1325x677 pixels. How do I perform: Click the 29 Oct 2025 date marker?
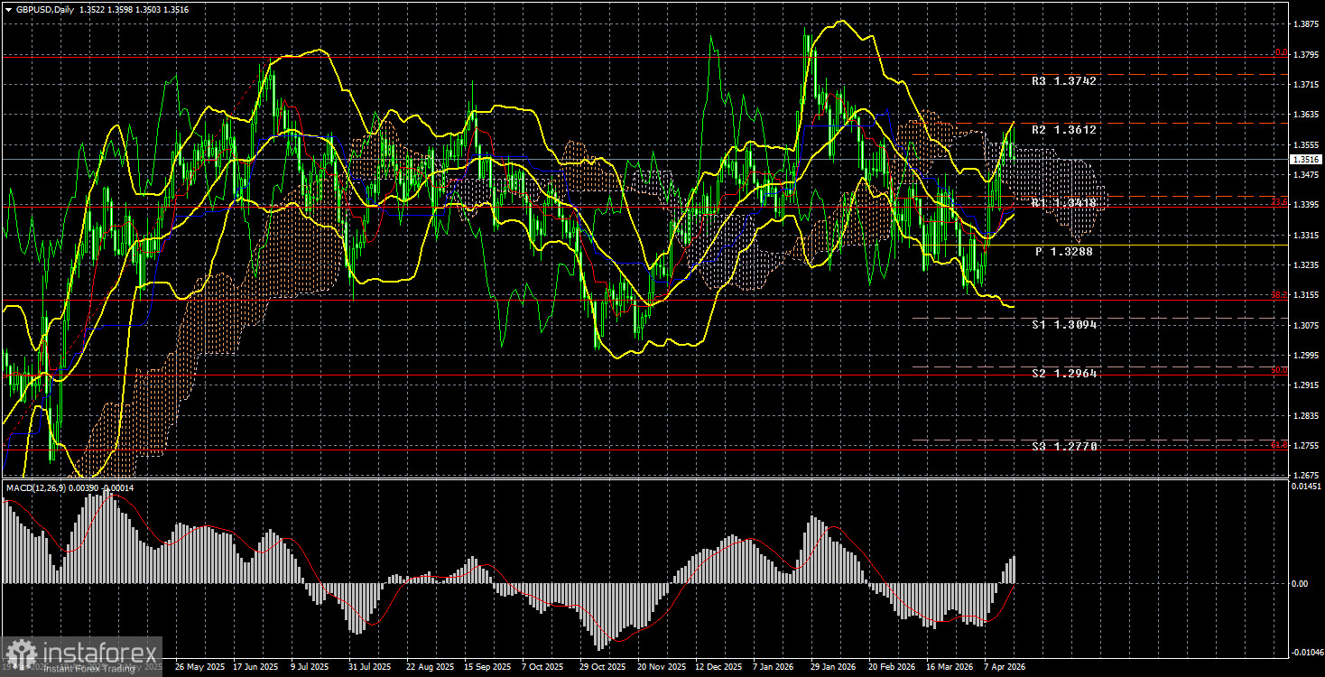tap(604, 667)
